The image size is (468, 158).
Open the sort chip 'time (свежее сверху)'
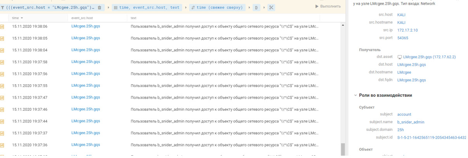[217, 7]
